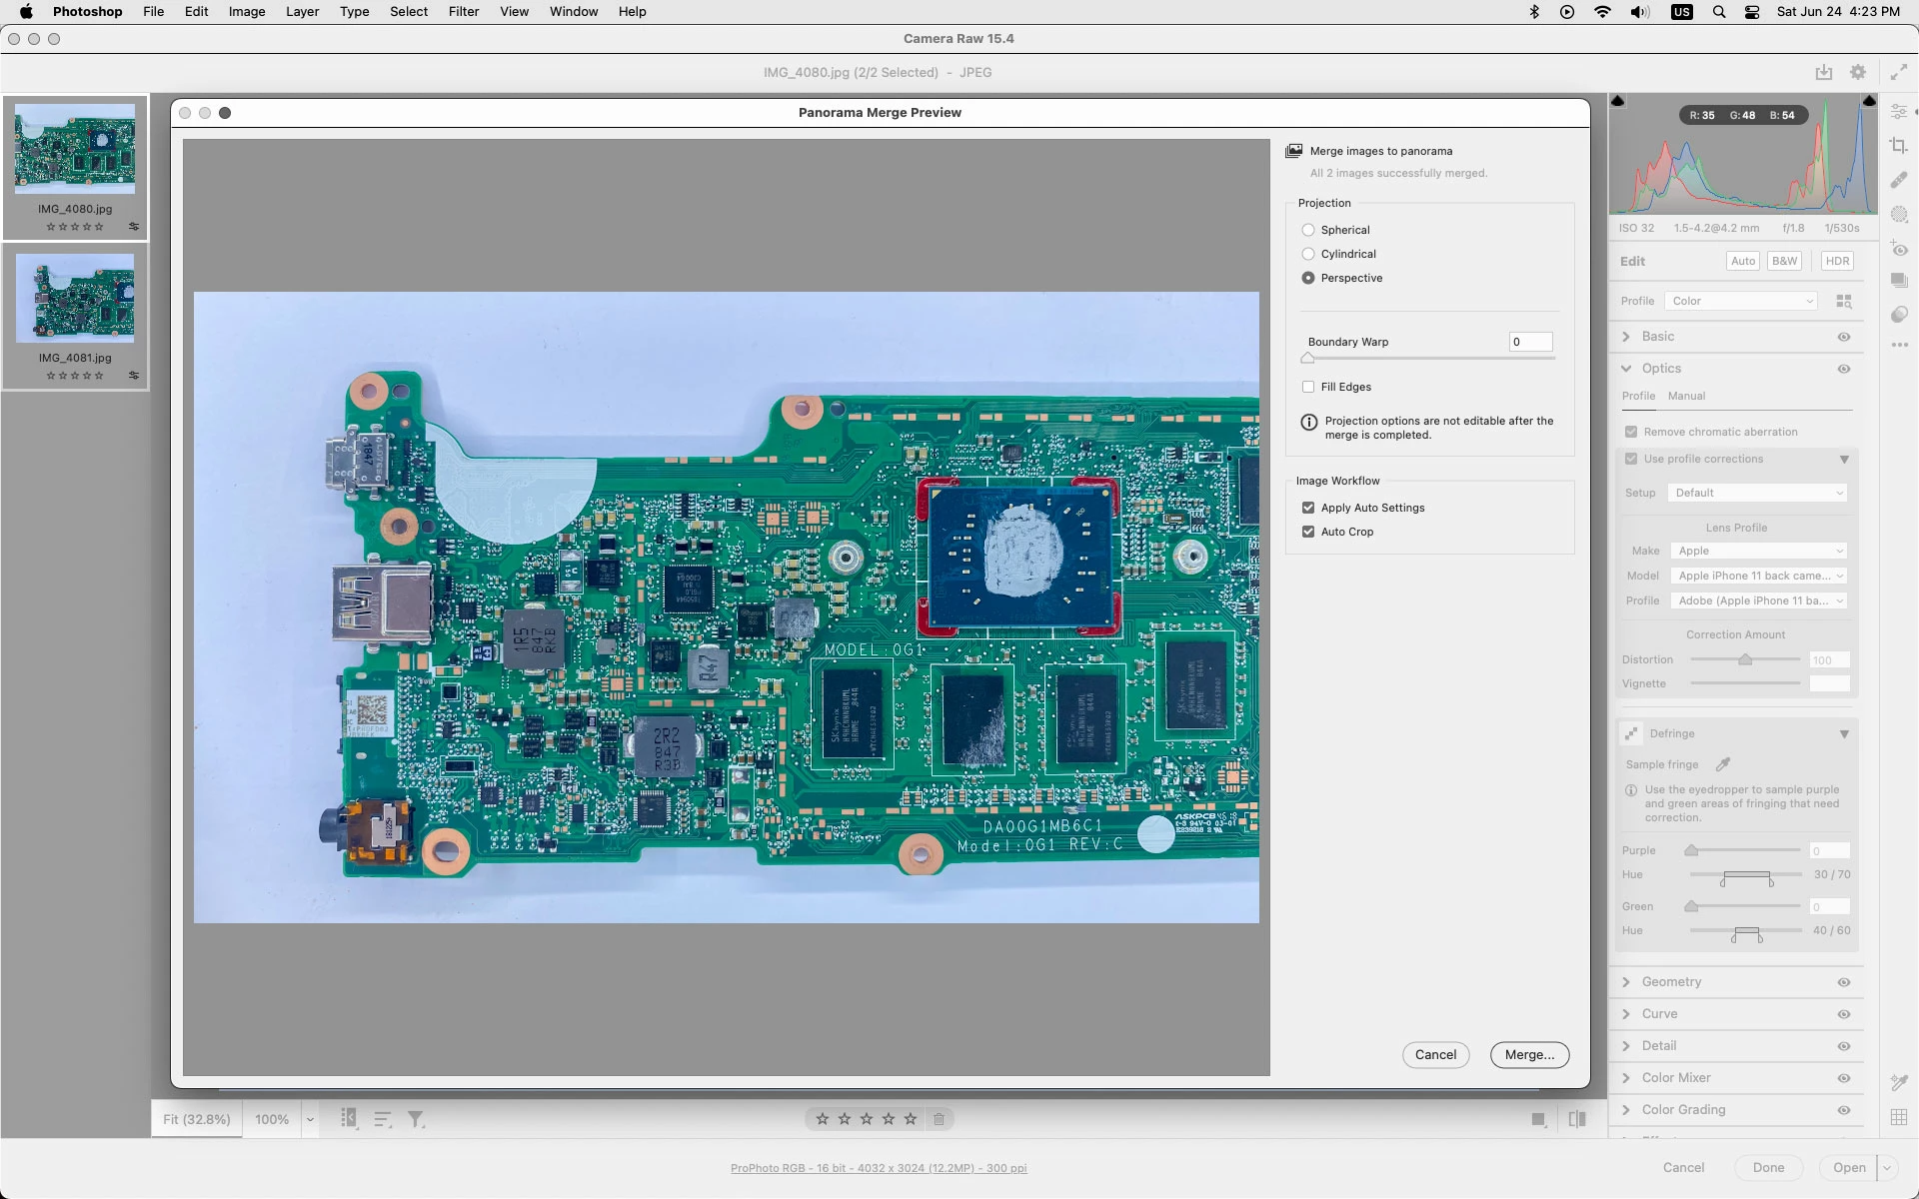This screenshot has width=1919, height=1199.
Task: Select the Crop tool icon
Action: tap(1899, 146)
